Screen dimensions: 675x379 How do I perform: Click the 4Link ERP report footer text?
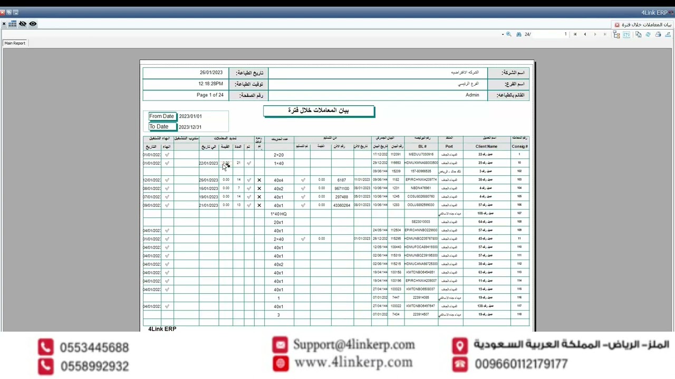(162, 329)
